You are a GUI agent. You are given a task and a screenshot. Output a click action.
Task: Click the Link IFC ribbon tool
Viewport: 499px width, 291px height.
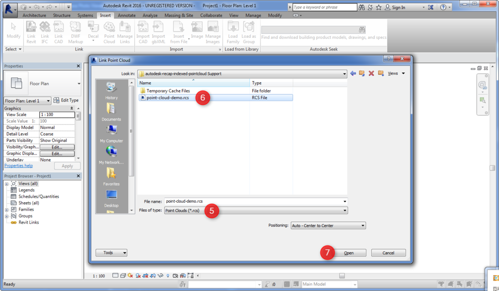pos(45,32)
